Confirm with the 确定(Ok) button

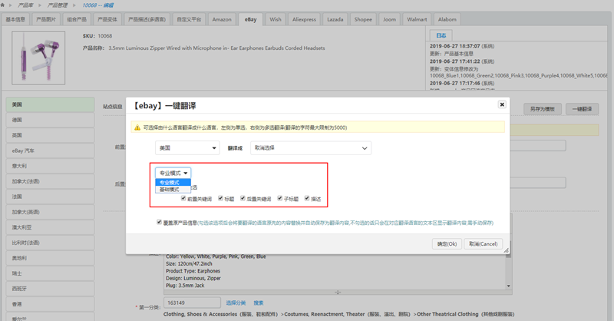[x=447, y=243]
